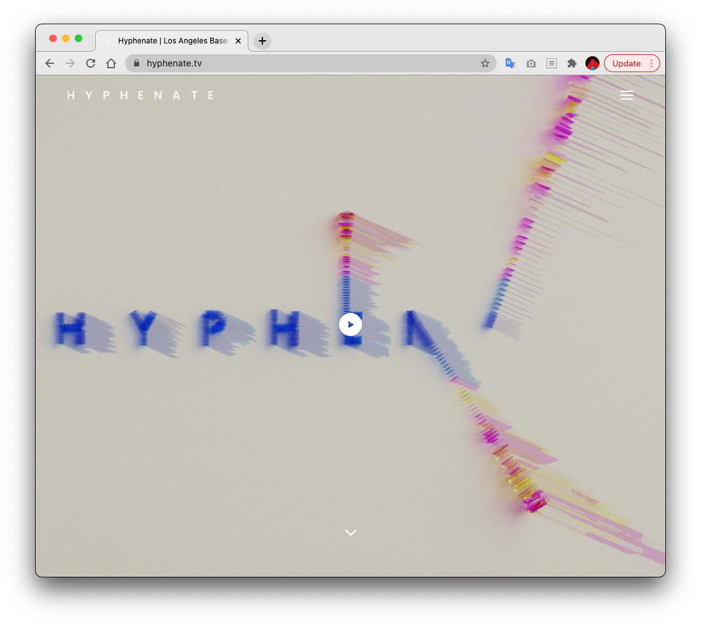Close the window with red button
Viewport: 701px width, 624px height.
53,38
